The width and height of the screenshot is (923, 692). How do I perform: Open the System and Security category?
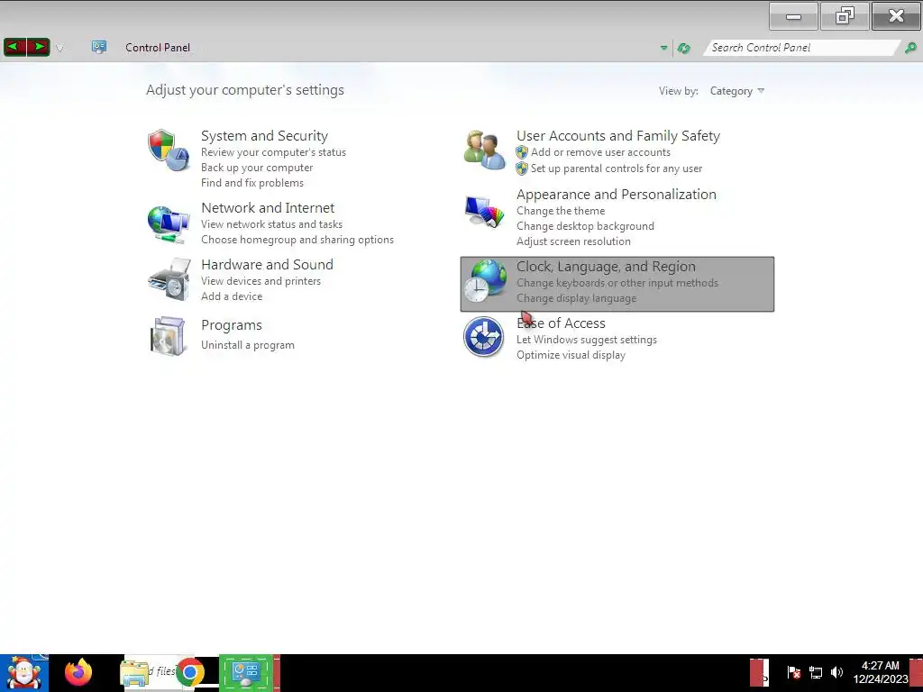[264, 136]
